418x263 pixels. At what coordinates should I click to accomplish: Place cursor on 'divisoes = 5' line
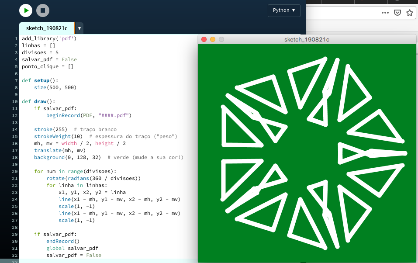[40, 52]
